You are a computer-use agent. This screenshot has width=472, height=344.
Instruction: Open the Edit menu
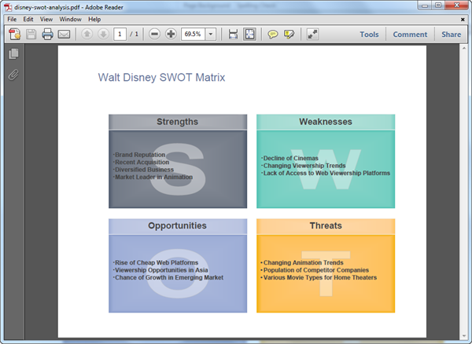pos(28,19)
